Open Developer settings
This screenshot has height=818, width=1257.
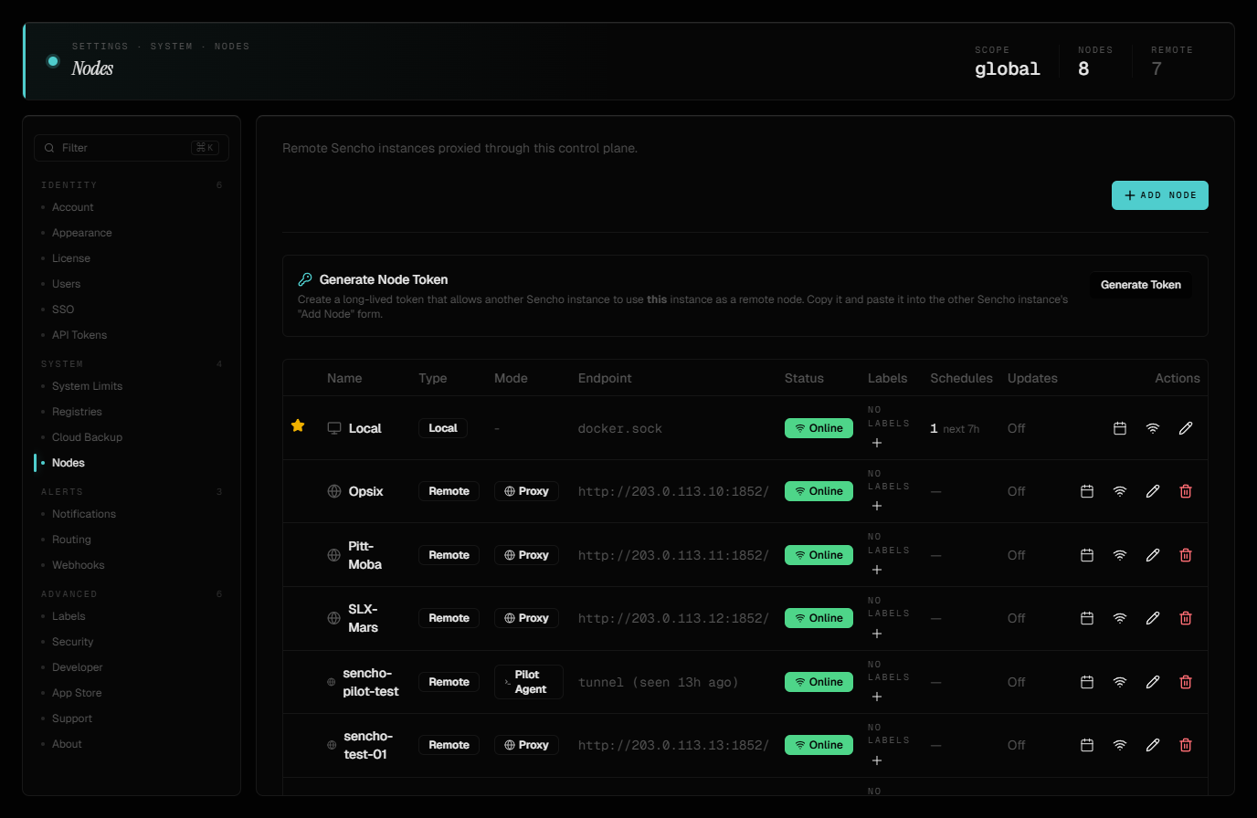pyautogui.click(x=78, y=667)
